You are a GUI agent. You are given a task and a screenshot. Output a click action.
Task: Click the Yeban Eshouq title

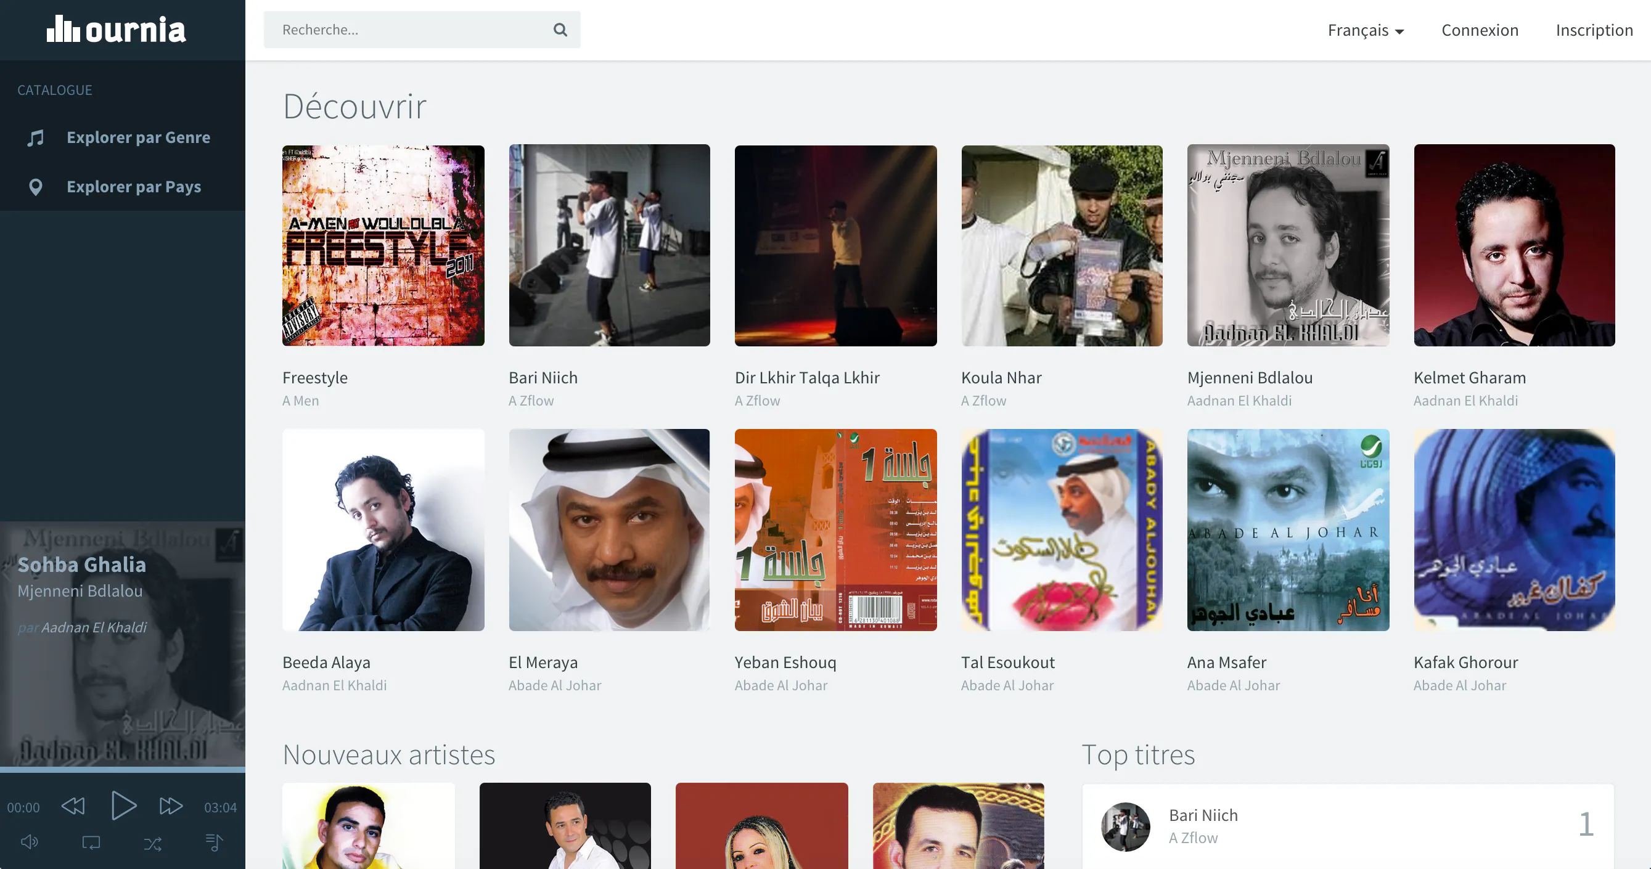coord(785,662)
